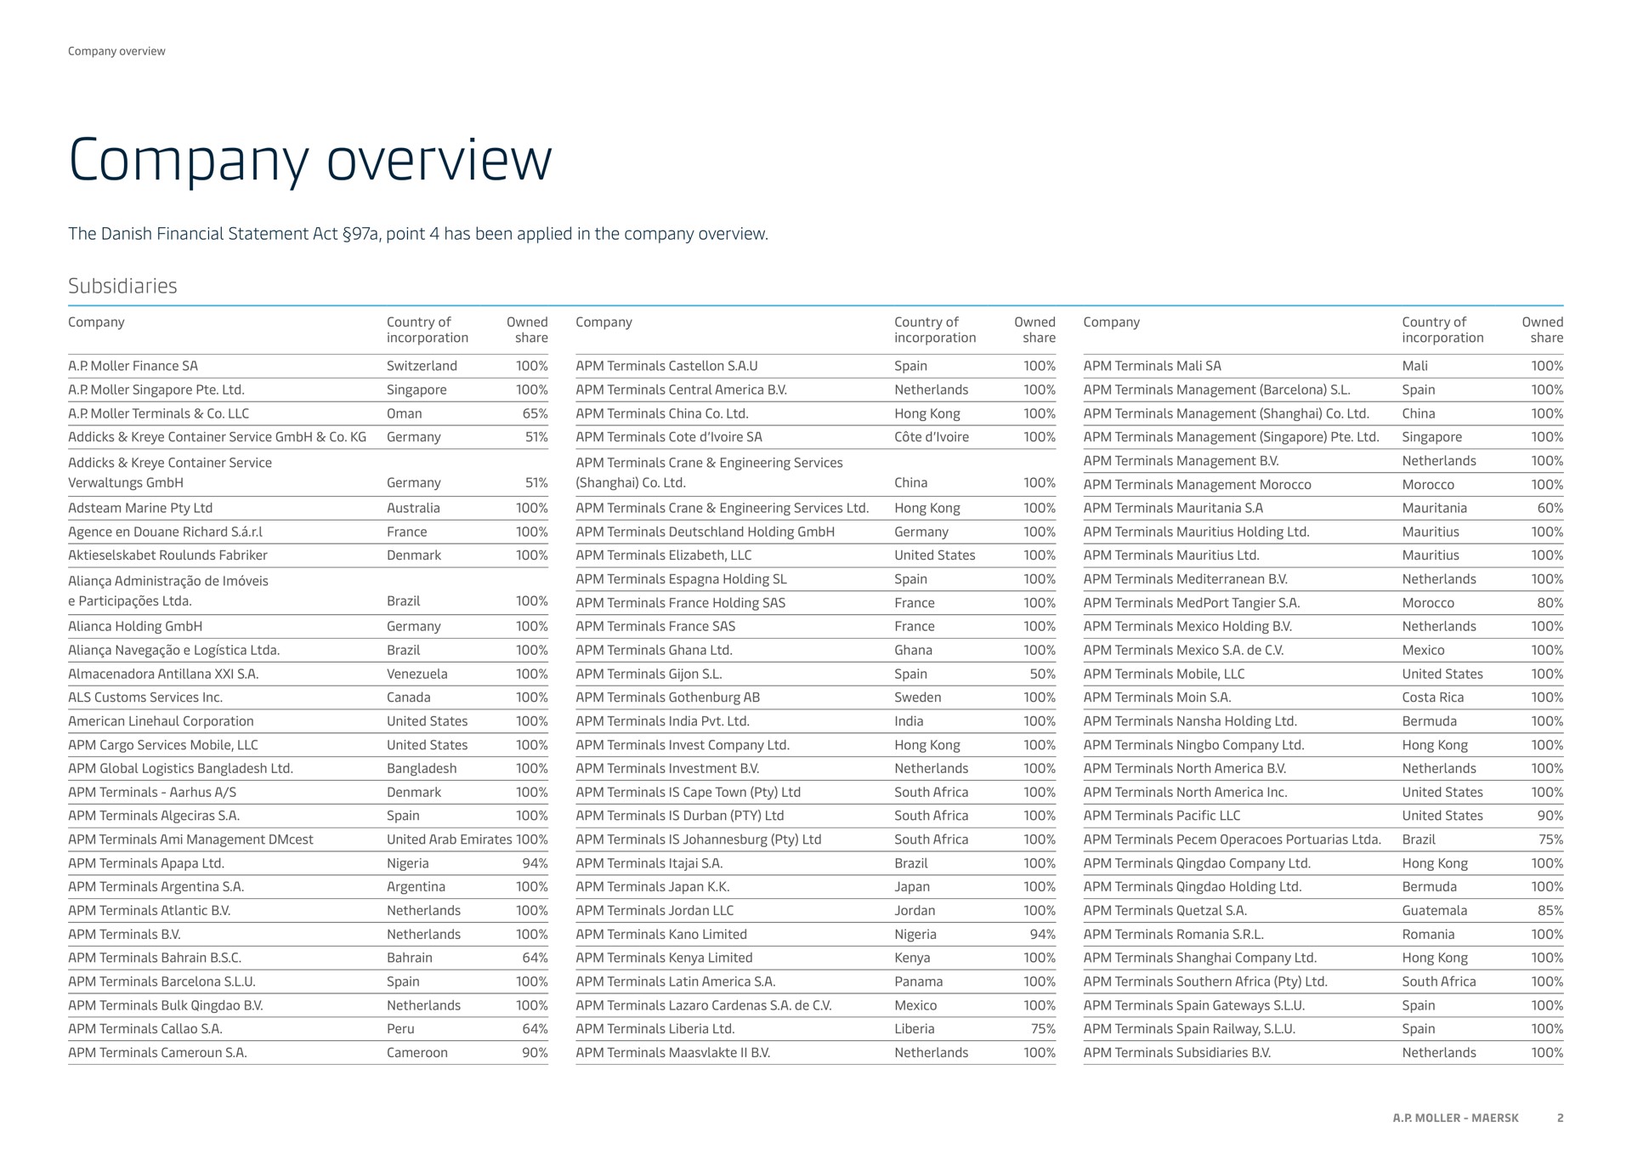Click 'APM Terminals Mobile, LLC' entry
Viewport: 1632px width, 1155px height.
(x=1164, y=674)
